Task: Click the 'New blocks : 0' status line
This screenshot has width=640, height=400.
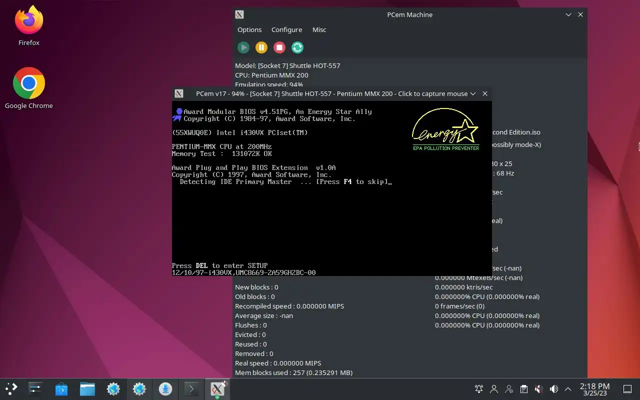Action: tap(256, 287)
